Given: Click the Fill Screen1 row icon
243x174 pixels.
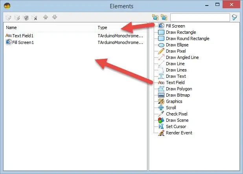Looking at the screenshot, I should pos(9,42).
